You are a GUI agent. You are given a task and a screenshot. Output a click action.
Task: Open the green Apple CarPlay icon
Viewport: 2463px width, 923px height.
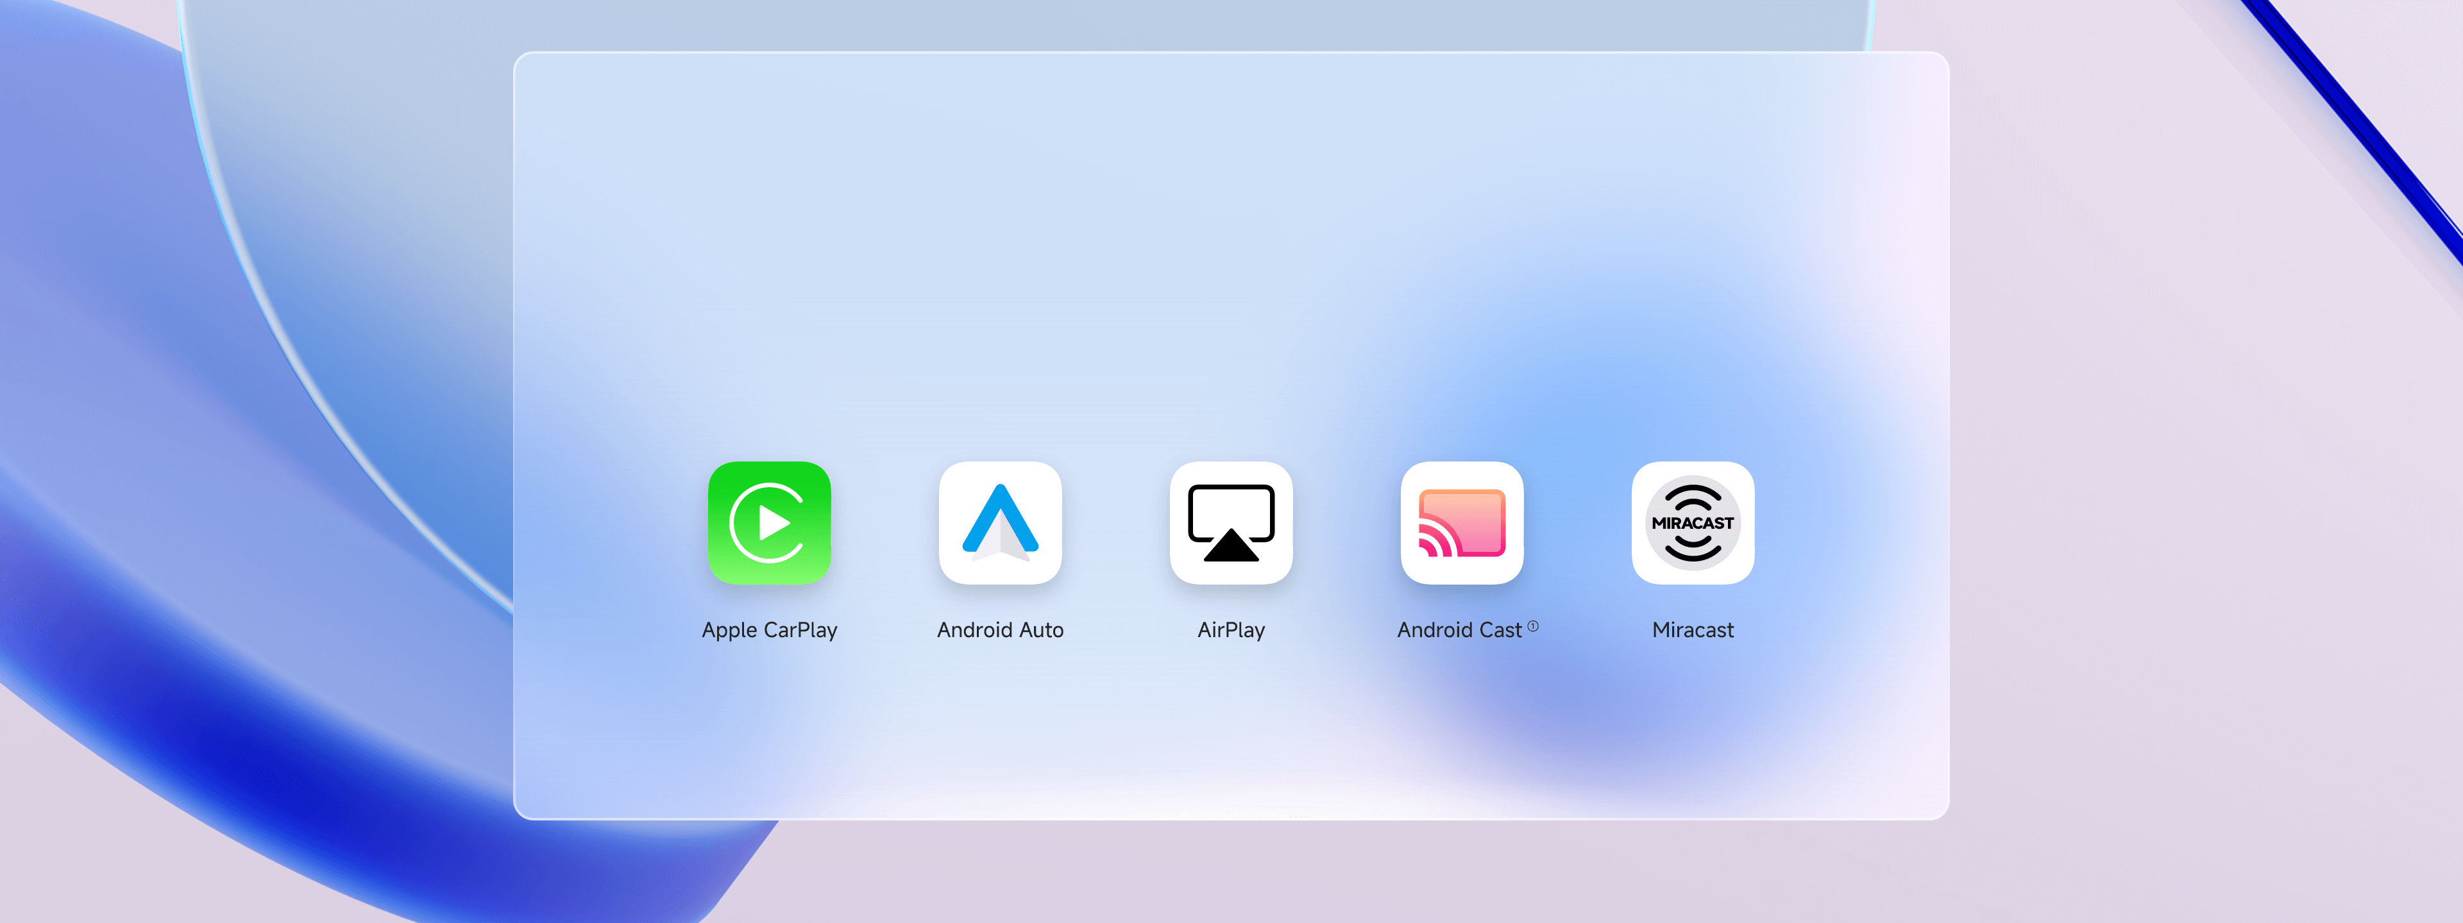point(769,522)
